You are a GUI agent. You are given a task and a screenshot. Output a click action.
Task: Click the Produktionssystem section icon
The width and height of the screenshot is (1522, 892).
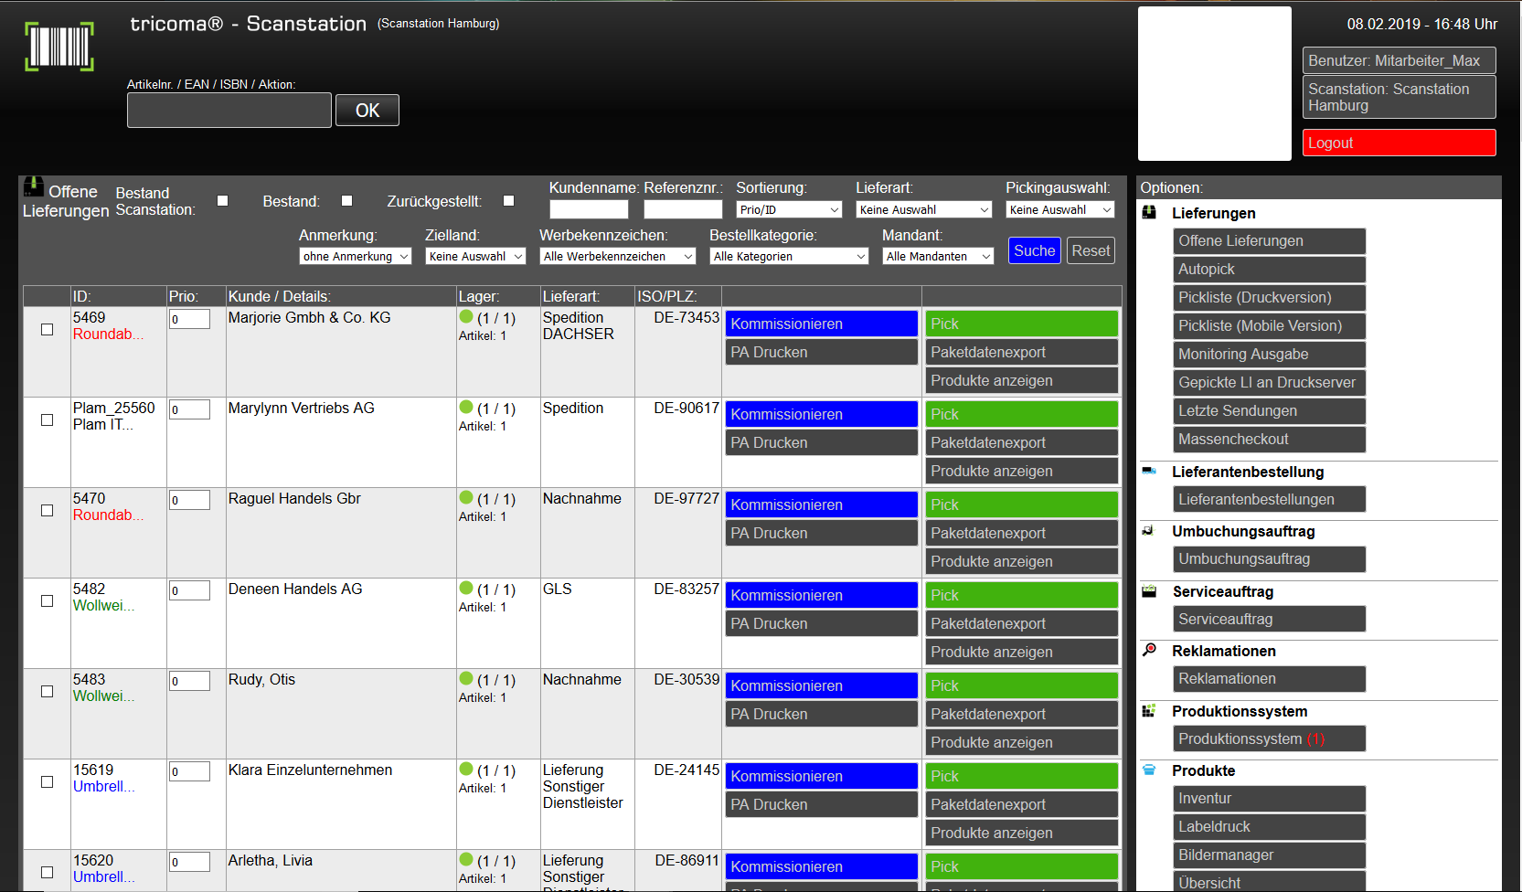coord(1149,711)
